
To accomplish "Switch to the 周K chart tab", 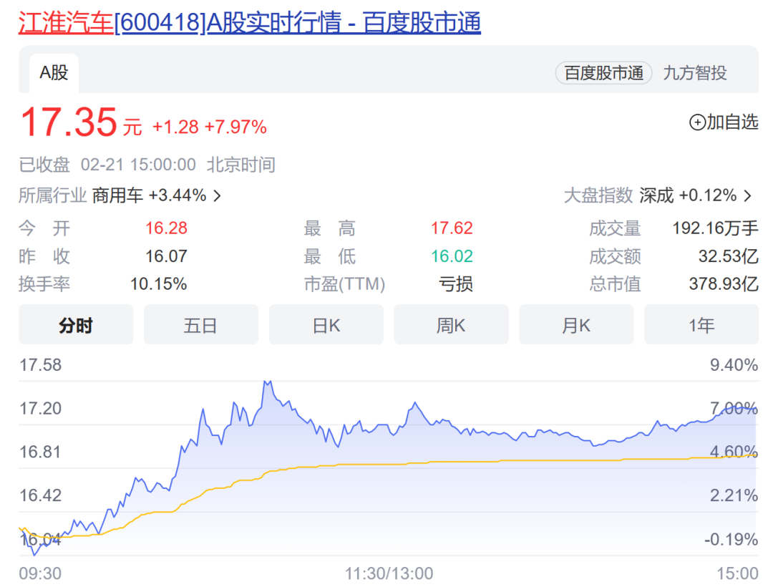I will click(x=451, y=325).
